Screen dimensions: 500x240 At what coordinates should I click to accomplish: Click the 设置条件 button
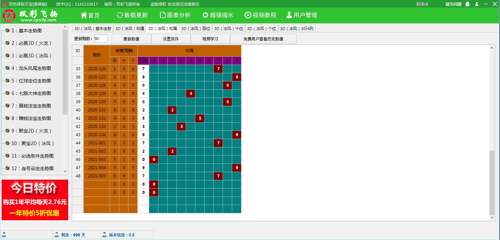tap(171, 39)
